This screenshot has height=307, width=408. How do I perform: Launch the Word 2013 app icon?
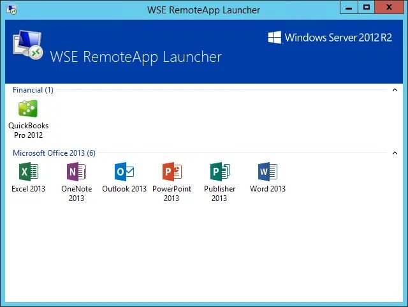pyautogui.click(x=268, y=172)
